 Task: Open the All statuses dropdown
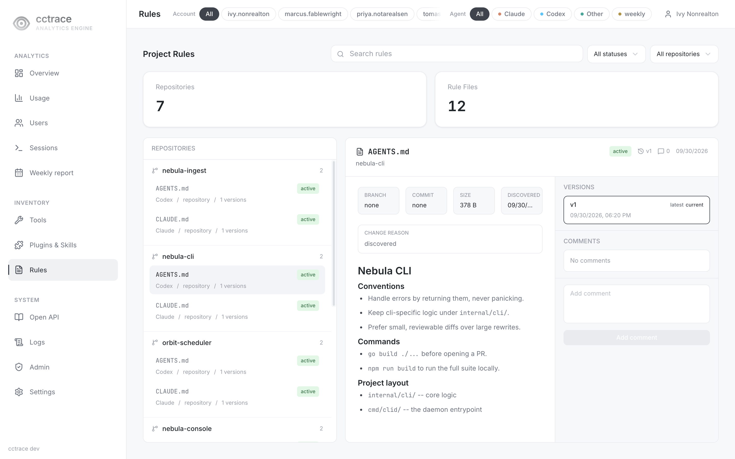[x=616, y=54]
